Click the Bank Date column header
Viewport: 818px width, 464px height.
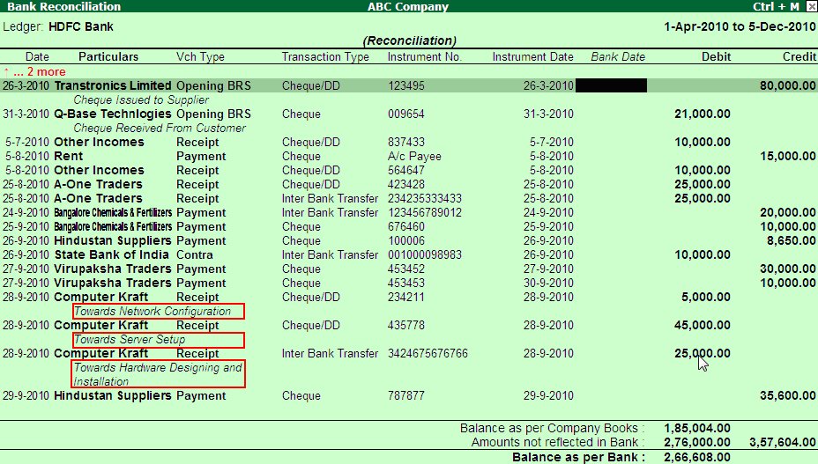[618, 57]
